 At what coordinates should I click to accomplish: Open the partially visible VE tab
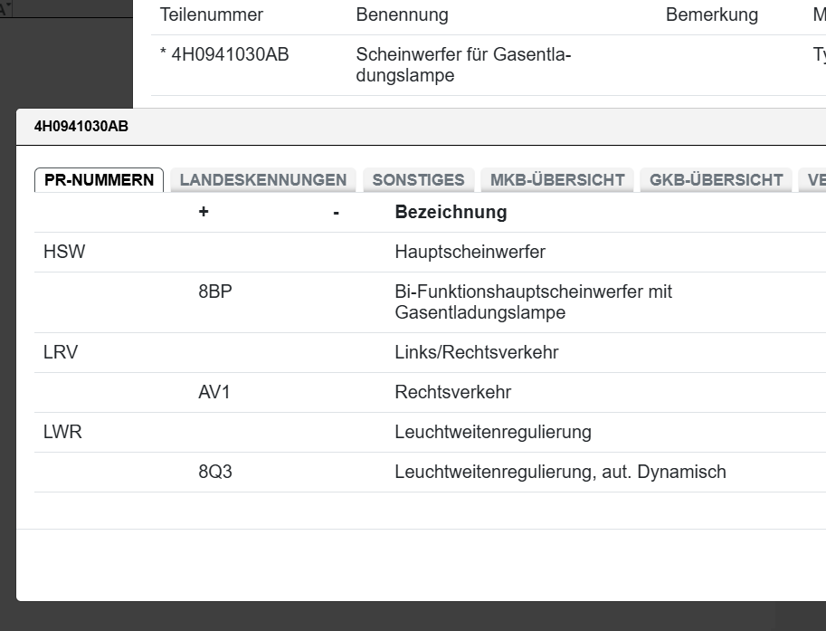pyautogui.click(x=817, y=179)
